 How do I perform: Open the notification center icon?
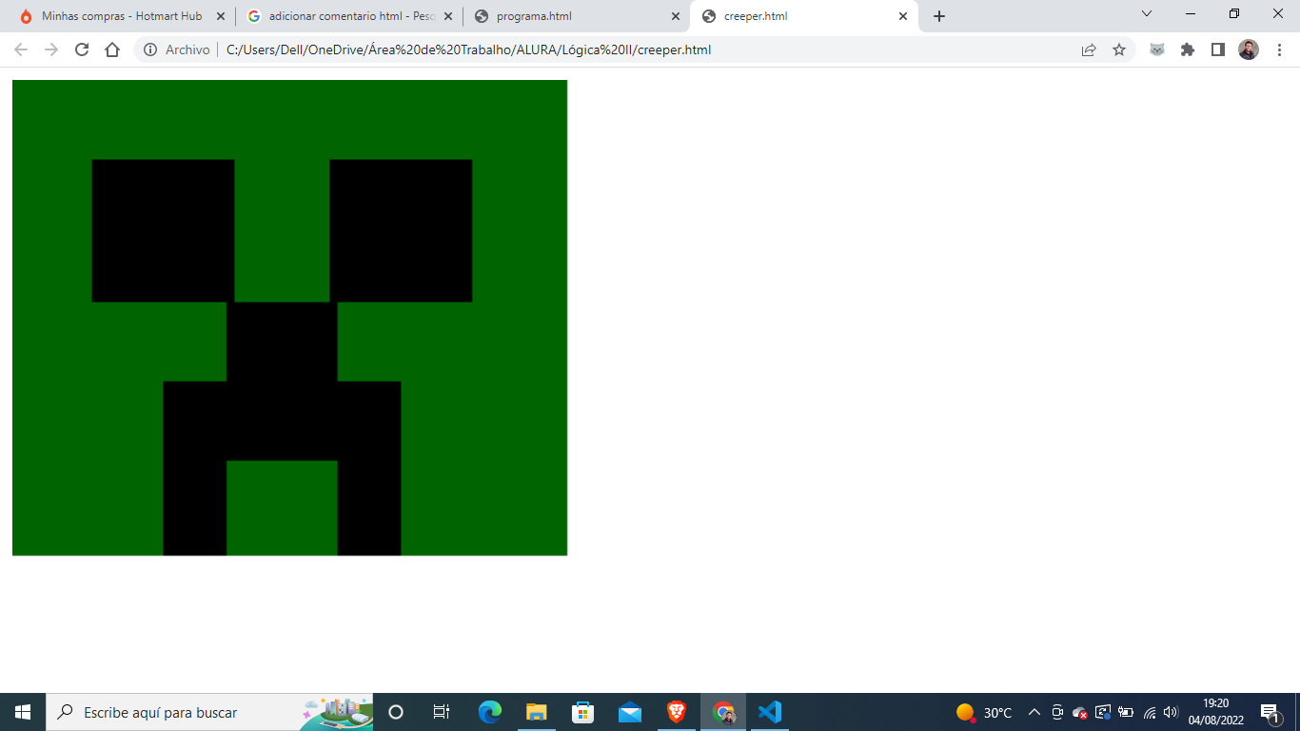1270,712
